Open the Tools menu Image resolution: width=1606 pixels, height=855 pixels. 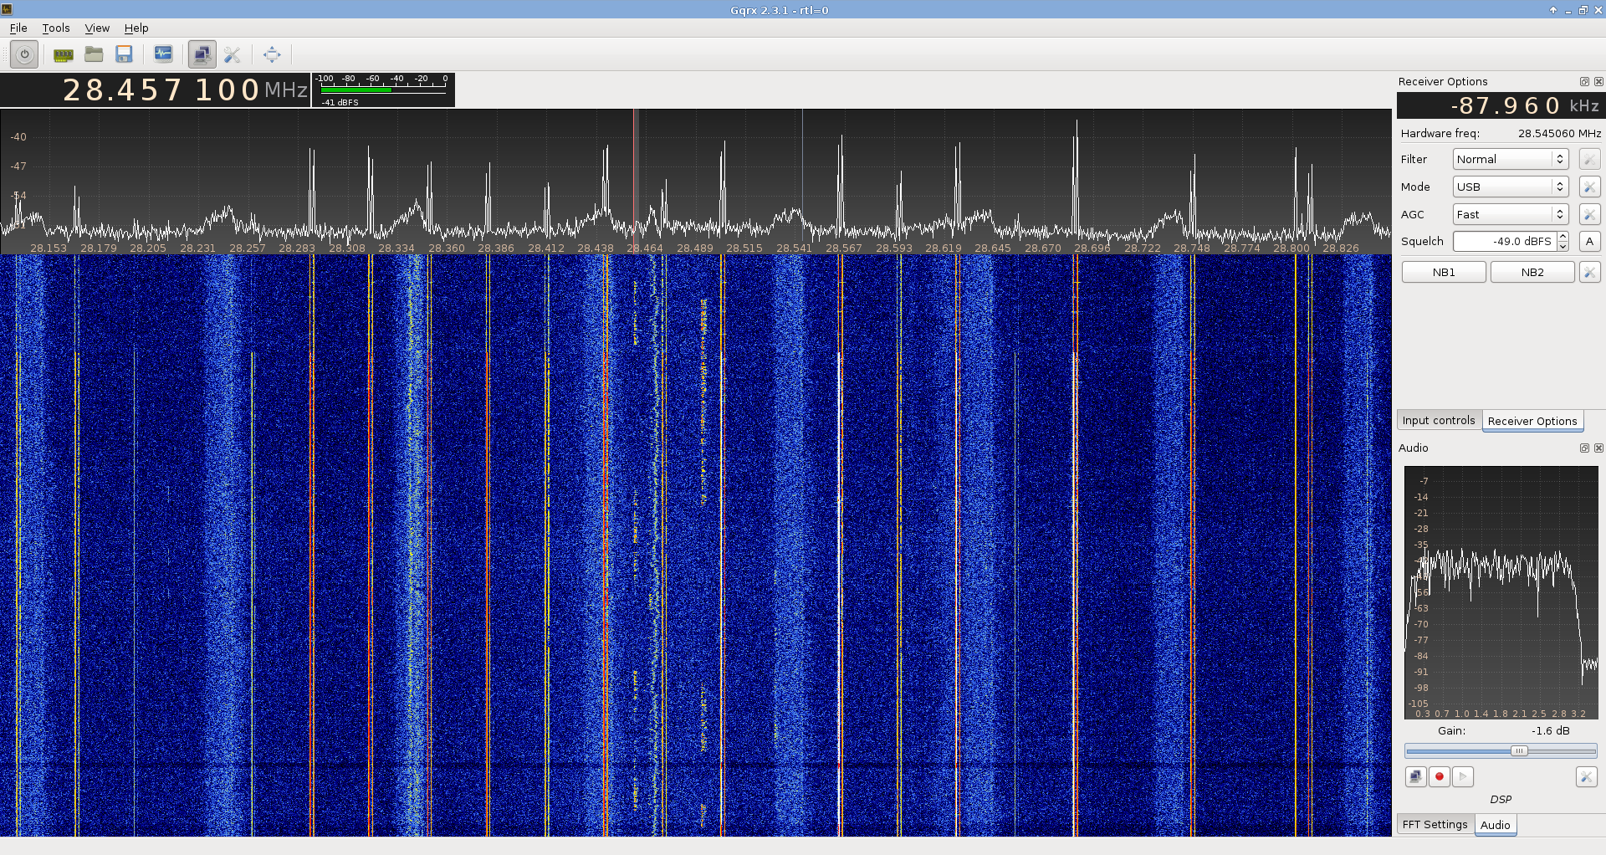[x=56, y=28]
